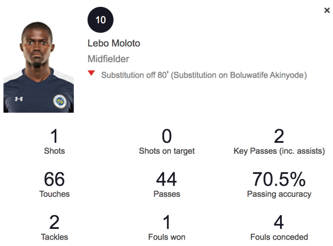Click the Passes label
Viewport: 333px width, 246px height.
(x=167, y=194)
